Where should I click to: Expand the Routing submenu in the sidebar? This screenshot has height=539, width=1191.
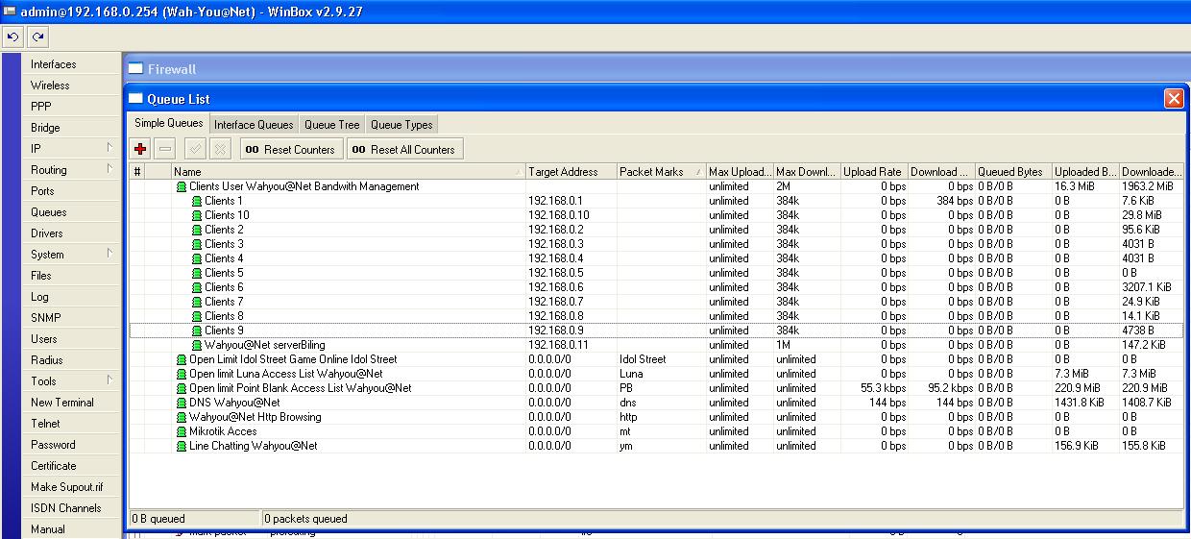coord(72,170)
